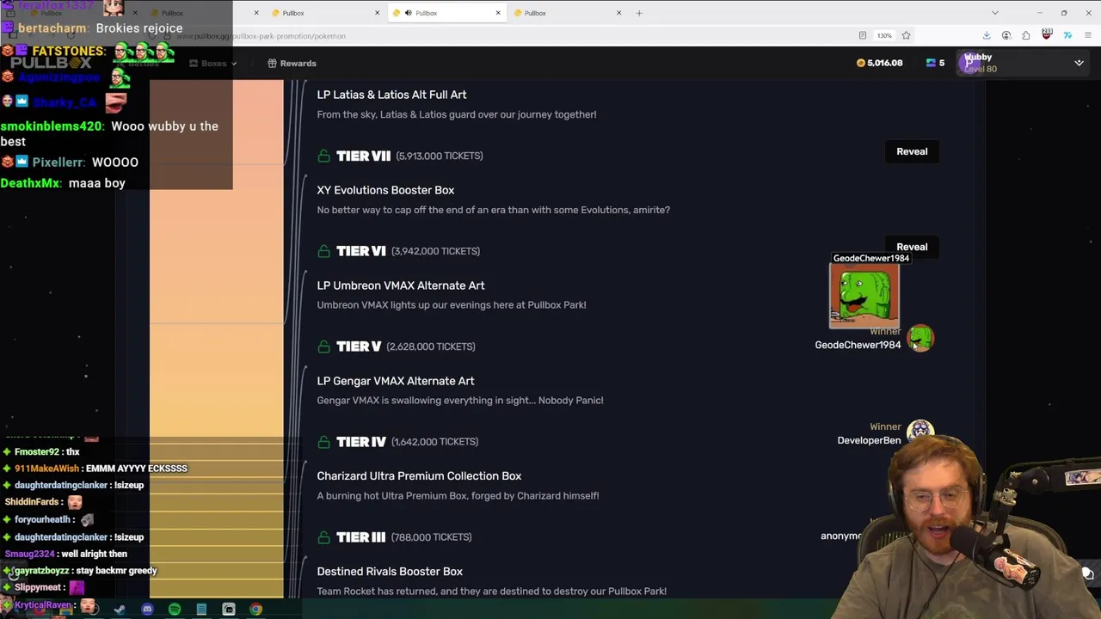Screen dimensions: 1101x619
Task: Click the TIER VII heading
Action: coord(363,156)
